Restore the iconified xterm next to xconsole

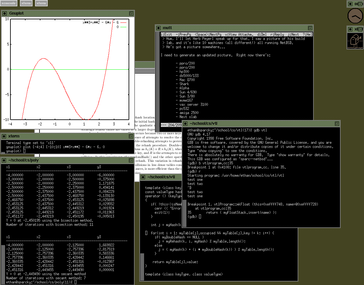coord(26,3)
